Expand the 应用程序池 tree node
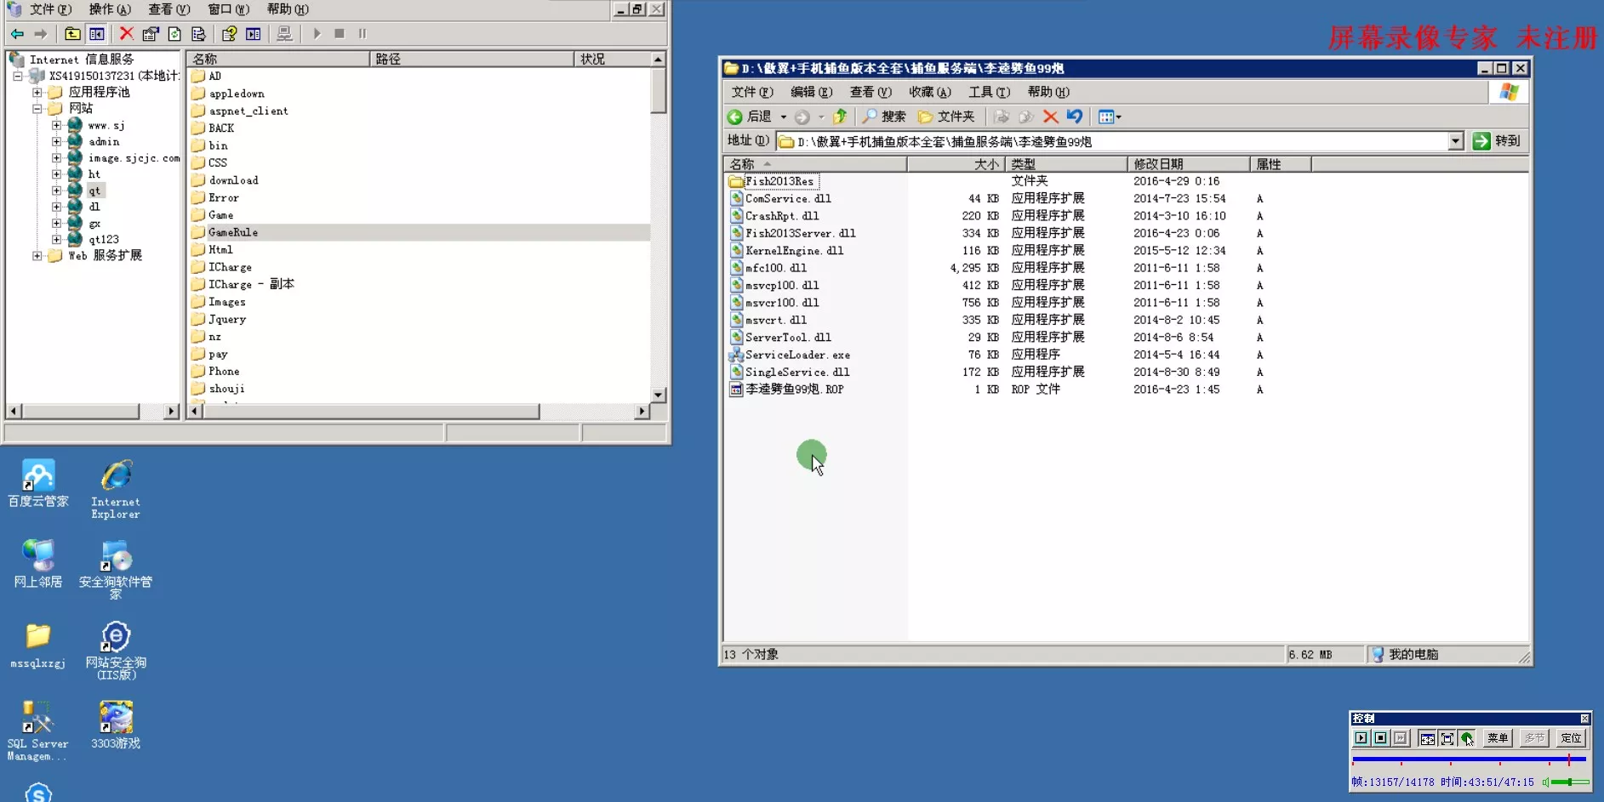 37,92
